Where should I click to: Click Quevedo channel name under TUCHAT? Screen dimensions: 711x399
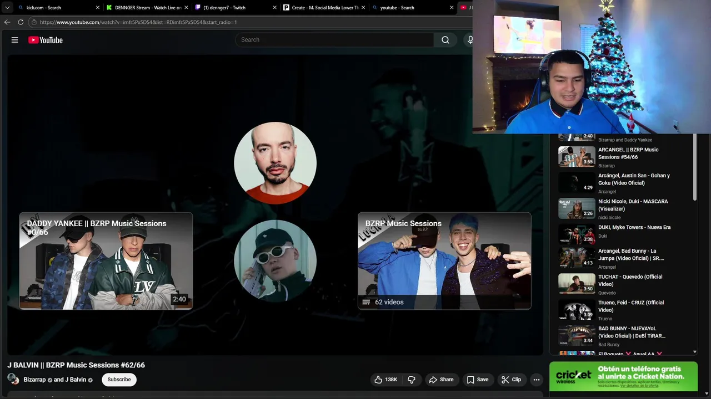coord(607,293)
